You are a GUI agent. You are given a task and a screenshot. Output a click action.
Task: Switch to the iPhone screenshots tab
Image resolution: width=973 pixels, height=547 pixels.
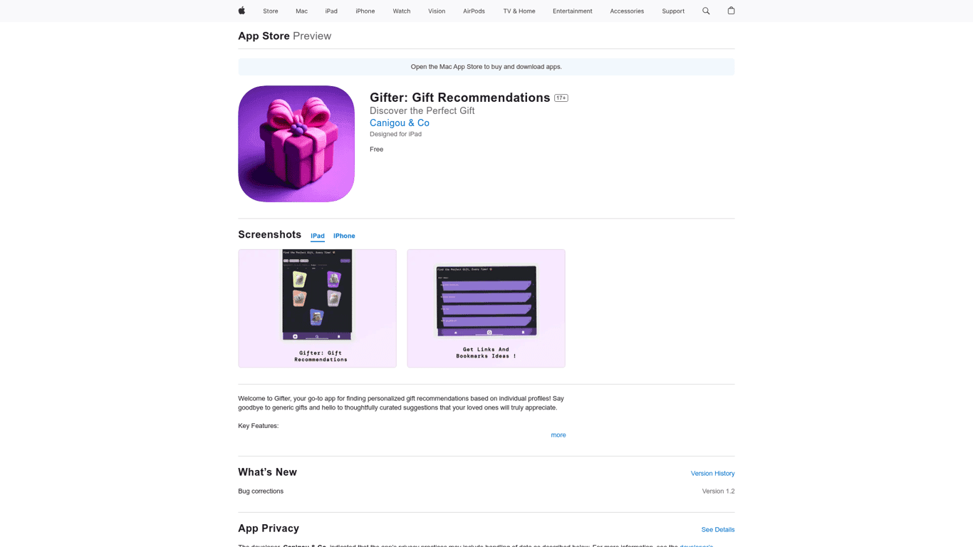point(344,236)
